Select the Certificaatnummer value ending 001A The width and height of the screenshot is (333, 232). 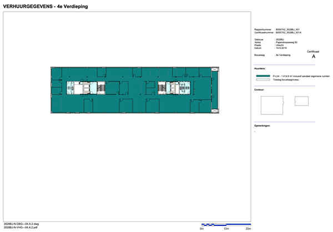click(289, 33)
